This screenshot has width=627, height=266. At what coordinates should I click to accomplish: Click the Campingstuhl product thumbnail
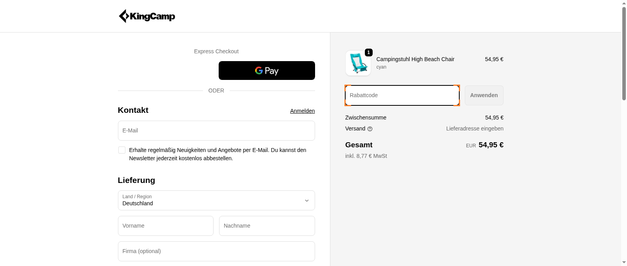tap(358, 63)
